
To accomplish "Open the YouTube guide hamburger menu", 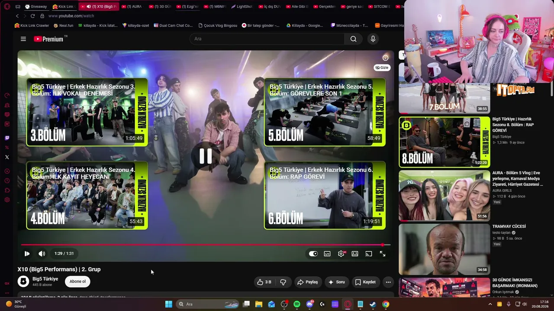I will [x=23, y=39].
